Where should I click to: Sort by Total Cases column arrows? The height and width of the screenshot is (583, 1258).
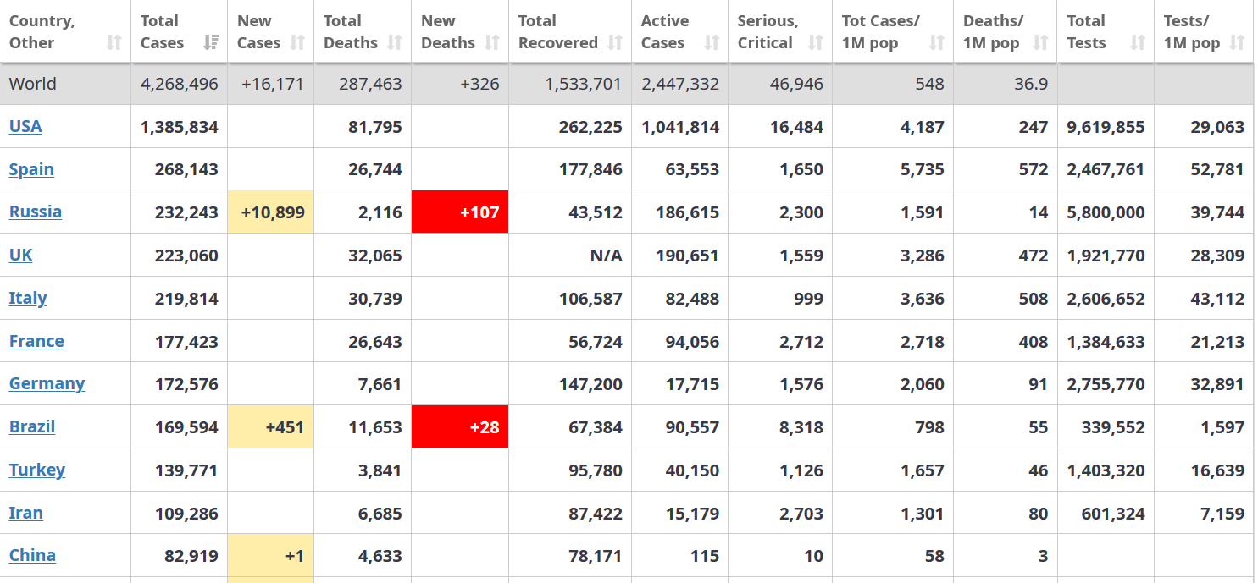pyautogui.click(x=212, y=42)
